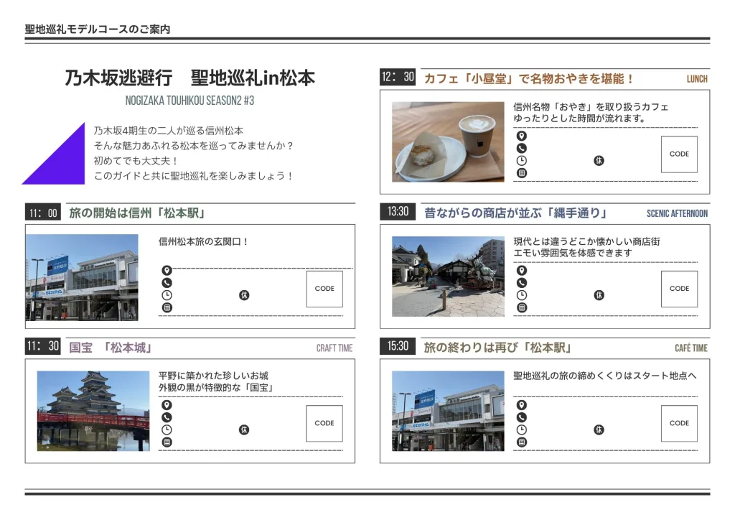The image size is (735, 520).
Task: Click the phone icon in the 松本城 card
Action: click(167, 417)
